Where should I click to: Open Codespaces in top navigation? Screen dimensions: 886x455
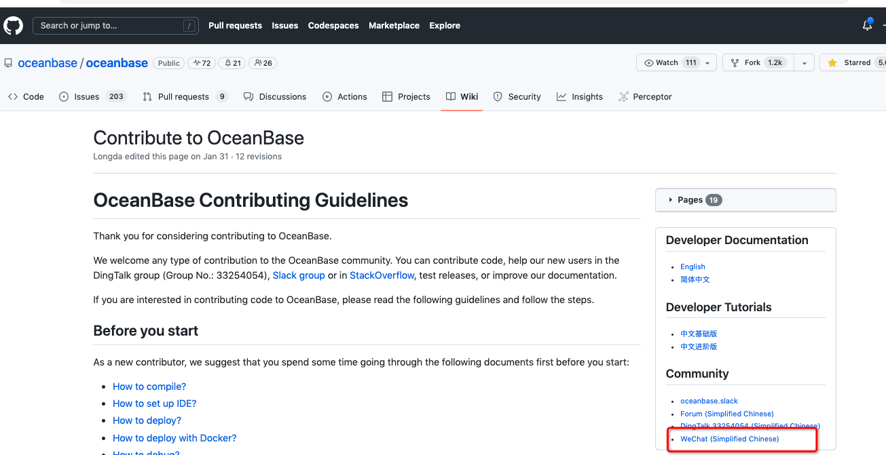click(x=333, y=26)
